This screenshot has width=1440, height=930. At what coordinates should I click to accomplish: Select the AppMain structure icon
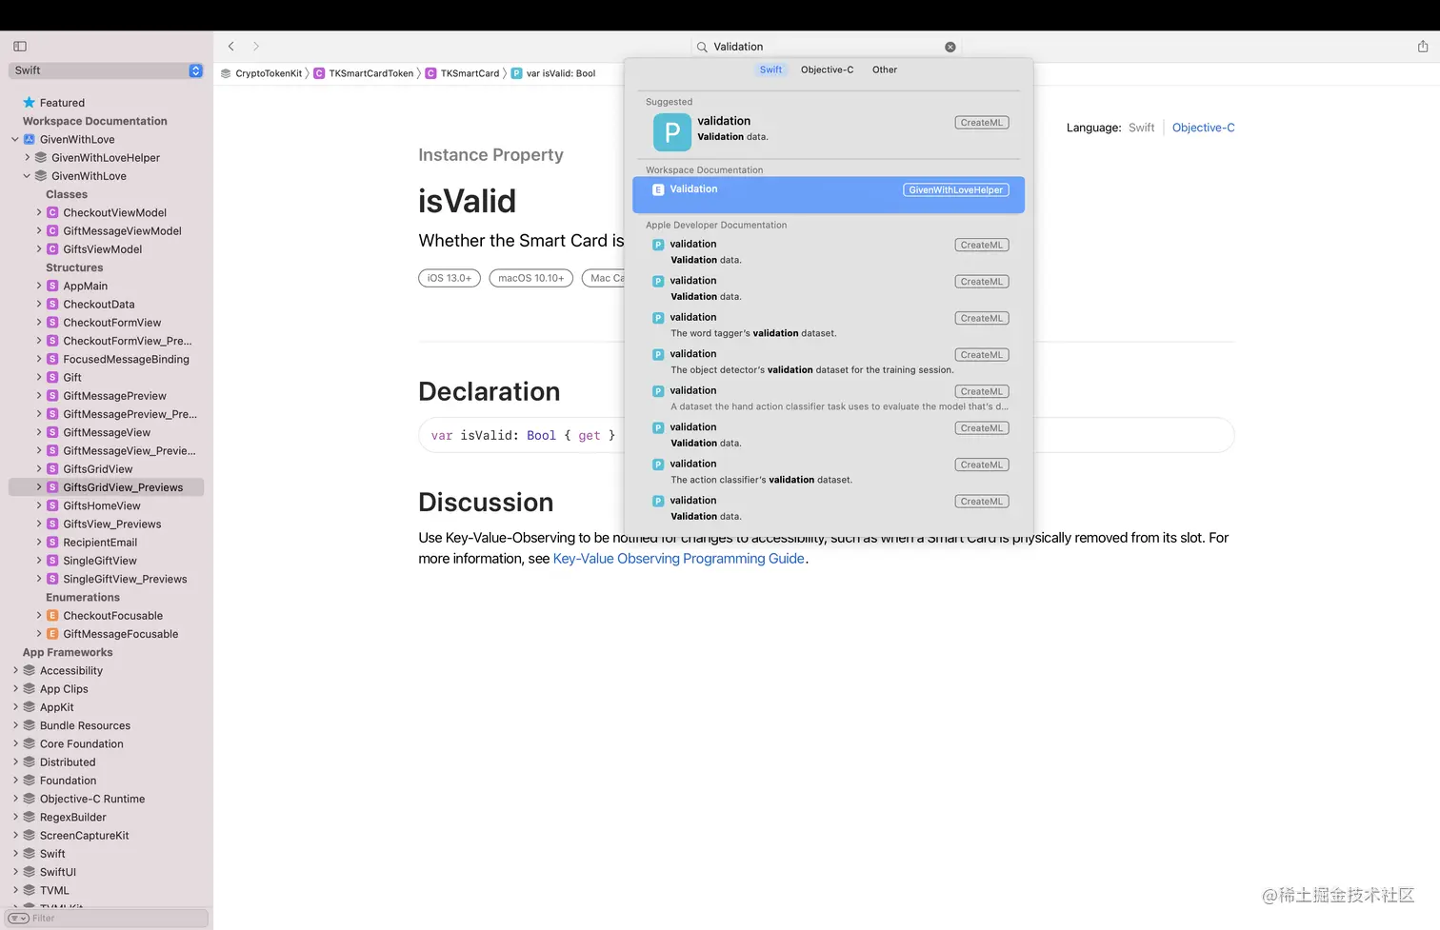[52, 286]
